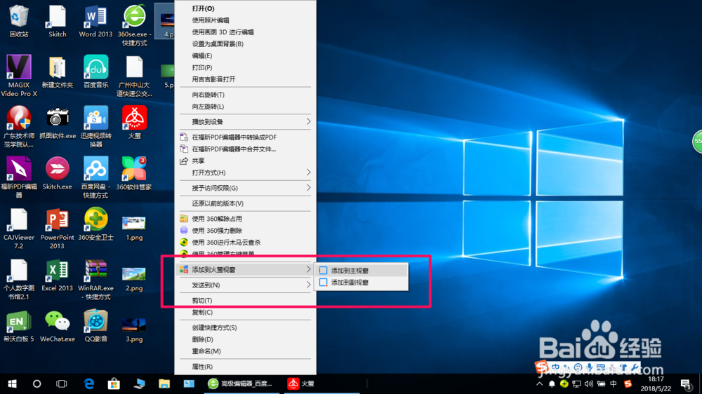Viewport: 702px width, 394px height.
Task: Expand the 播放到设备 submenu
Action: 245,122
